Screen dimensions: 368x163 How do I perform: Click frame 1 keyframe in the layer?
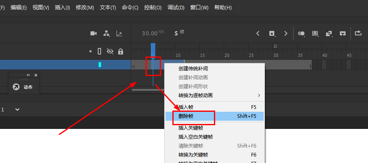click(x=134, y=65)
